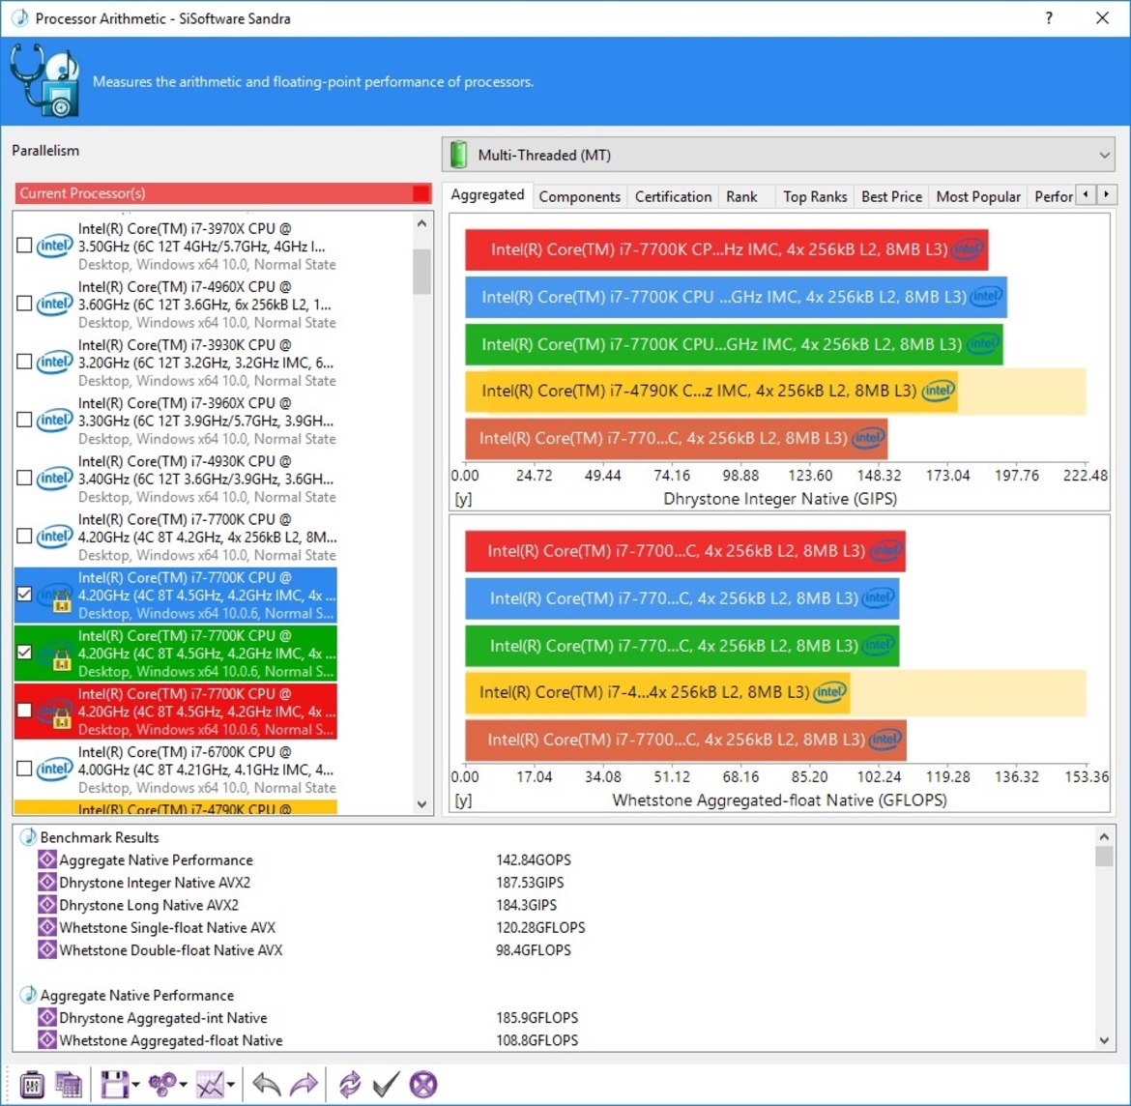Click the Intel logo beside i7-4960X
Viewport: 1131px width, 1106px height.
[55, 304]
